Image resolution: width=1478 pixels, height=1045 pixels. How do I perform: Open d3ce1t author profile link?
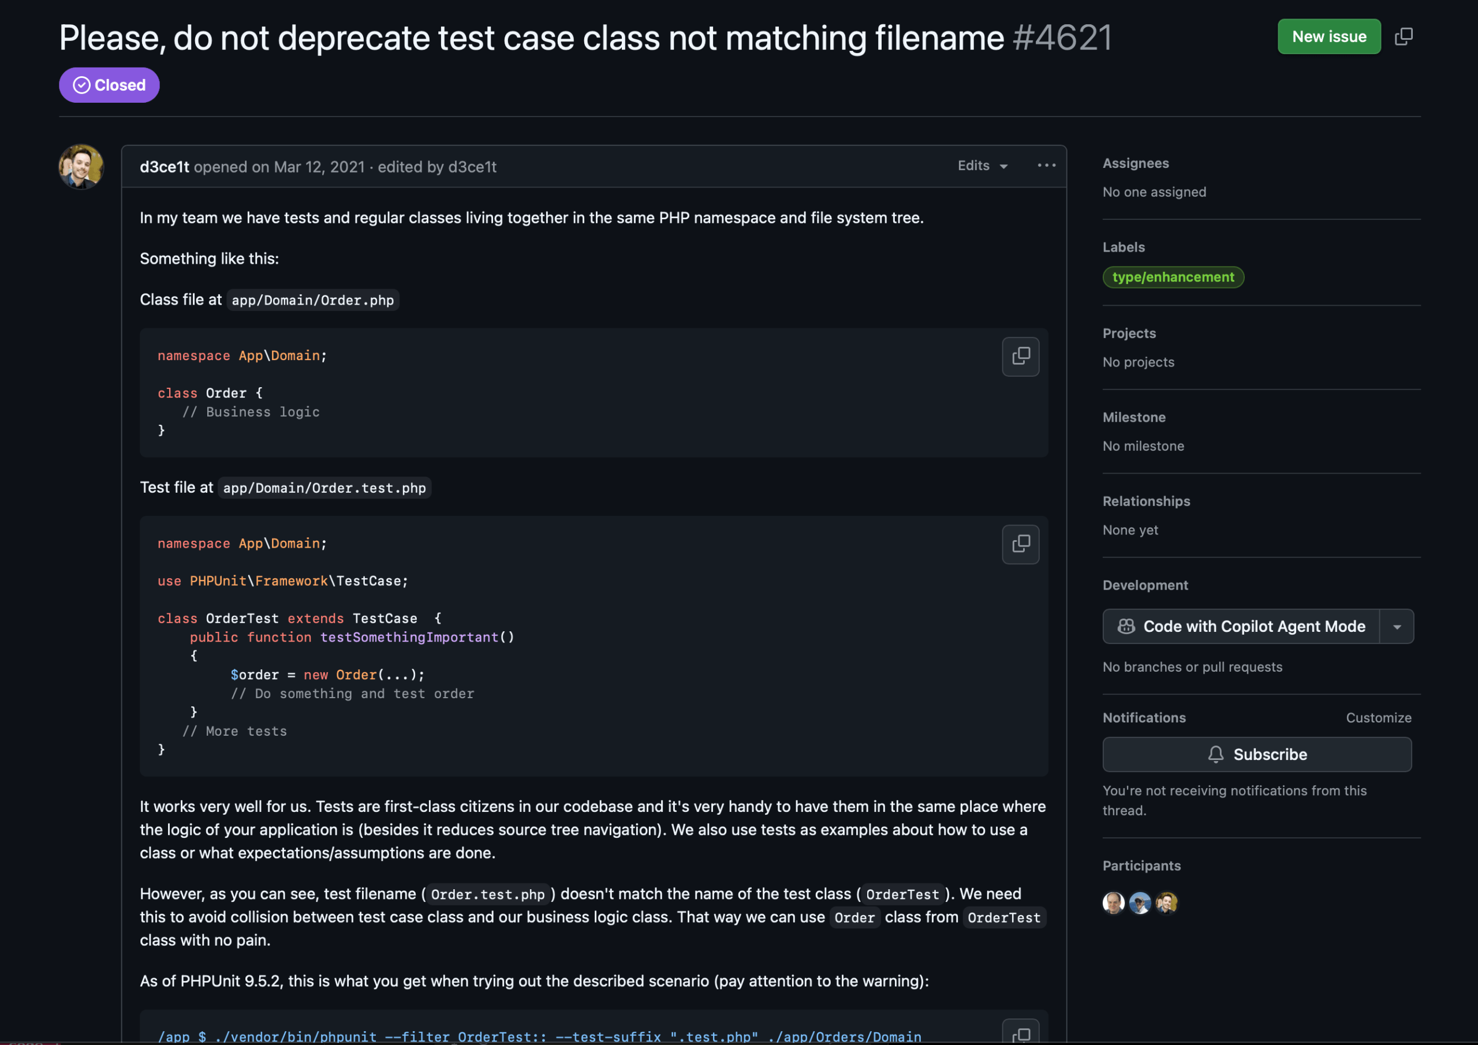164,167
